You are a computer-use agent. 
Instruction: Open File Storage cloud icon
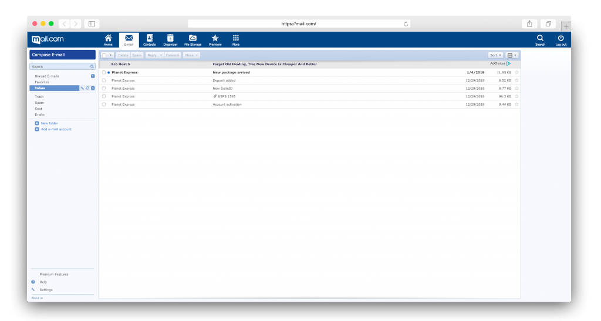click(x=193, y=38)
